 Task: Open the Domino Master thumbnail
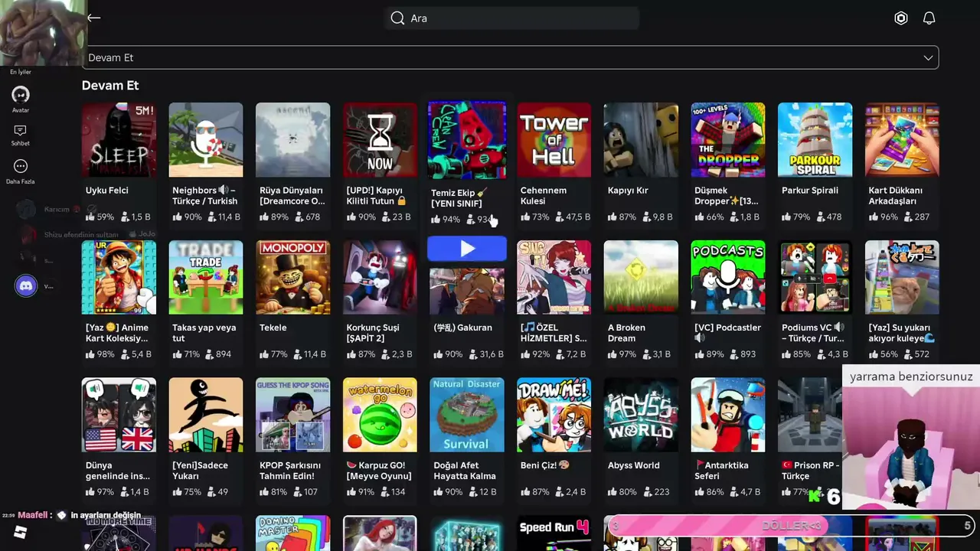coord(293,533)
